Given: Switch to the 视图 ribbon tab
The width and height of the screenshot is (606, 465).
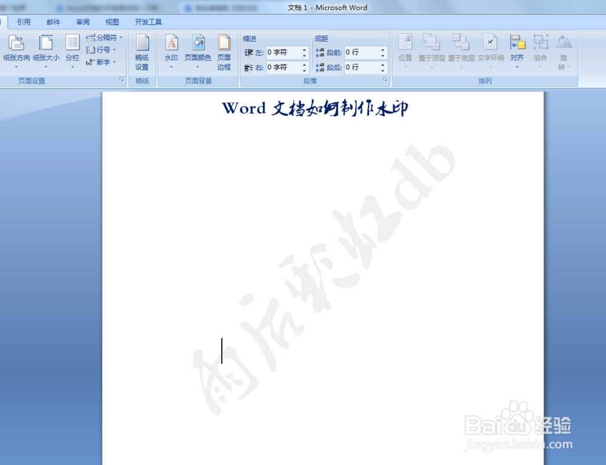Looking at the screenshot, I should tap(112, 22).
